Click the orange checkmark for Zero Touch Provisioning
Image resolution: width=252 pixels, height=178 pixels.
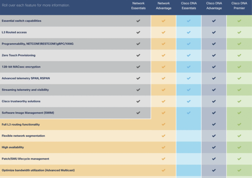pyautogui.click(x=163, y=55)
